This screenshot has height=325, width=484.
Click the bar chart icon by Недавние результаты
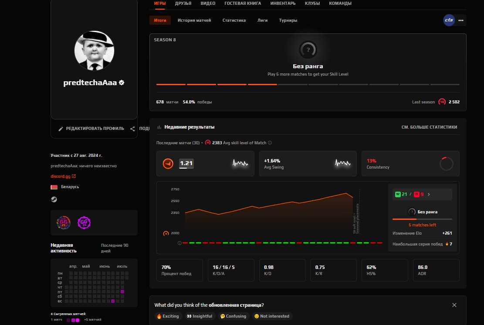coord(159,127)
